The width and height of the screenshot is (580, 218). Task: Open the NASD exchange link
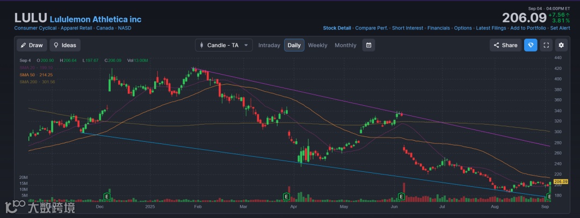point(125,28)
